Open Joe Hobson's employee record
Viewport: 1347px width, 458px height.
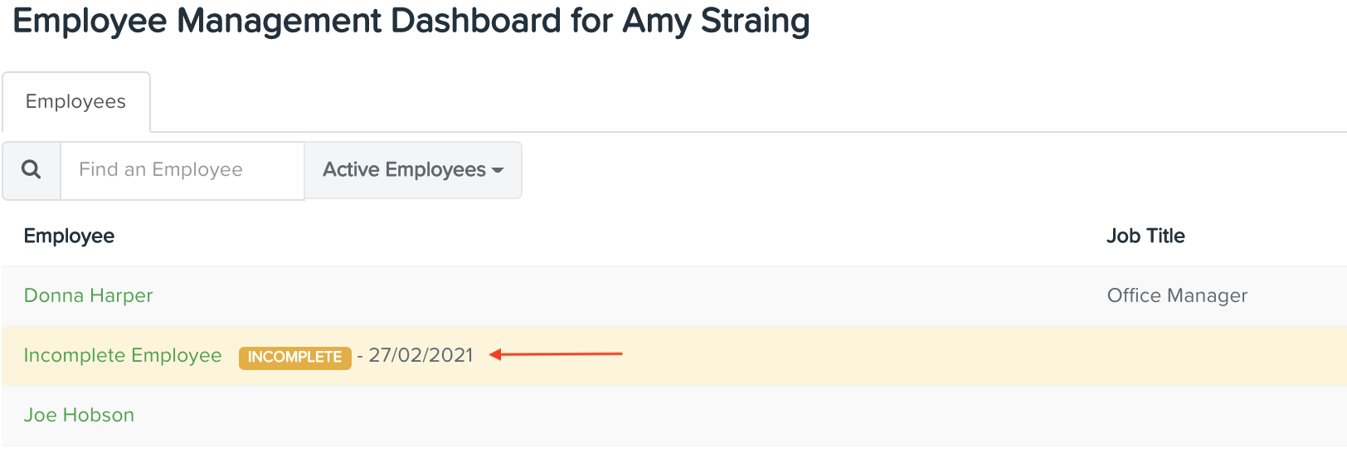79,415
